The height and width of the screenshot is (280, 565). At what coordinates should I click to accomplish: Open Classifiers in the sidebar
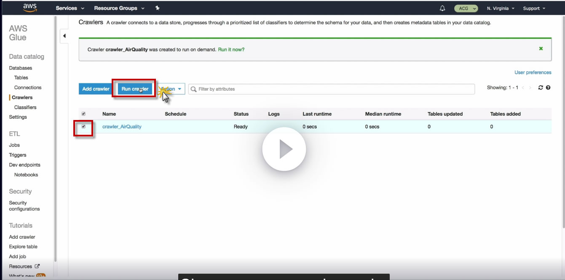point(25,107)
